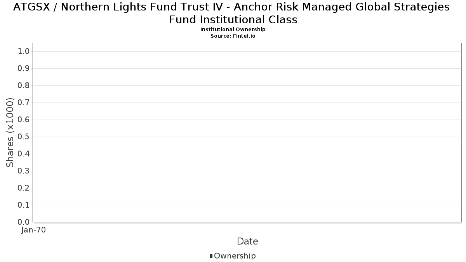This screenshot has width=466, height=262.
Task: Click the green Ownership legend color swatch
Action: pyautogui.click(x=211, y=256)
